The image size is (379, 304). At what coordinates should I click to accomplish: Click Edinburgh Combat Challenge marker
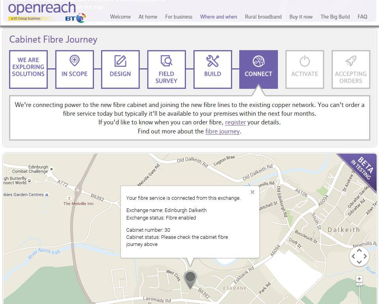[51, 169]
